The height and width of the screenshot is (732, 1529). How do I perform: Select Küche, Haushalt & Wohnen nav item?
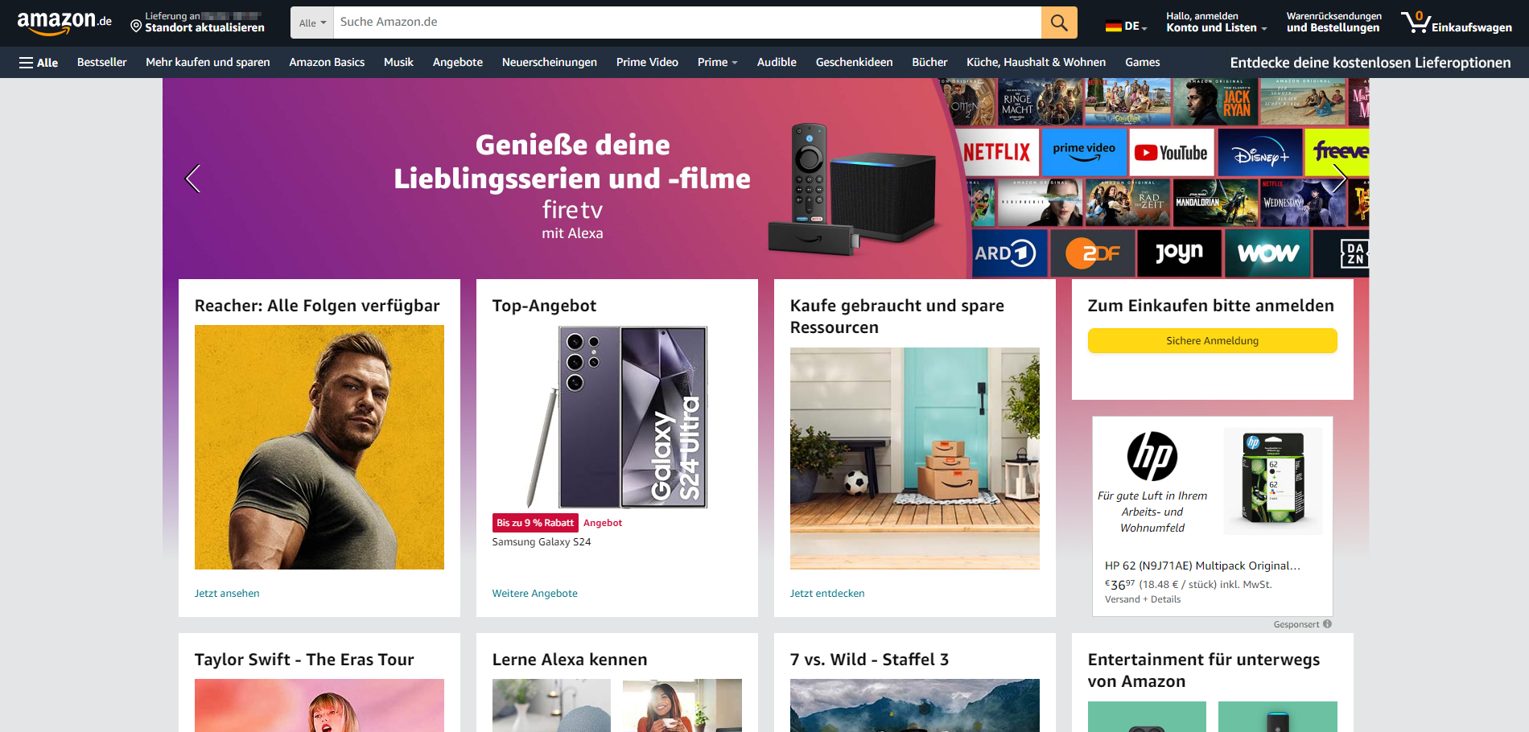click(1036, 63)
